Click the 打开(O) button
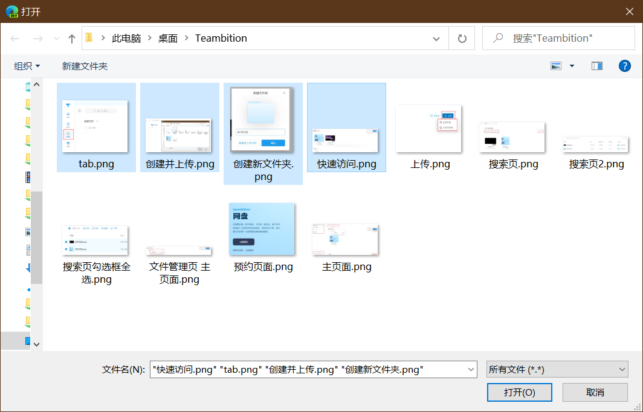Screen dimensions: 643x412 click(x=520, y=392)
